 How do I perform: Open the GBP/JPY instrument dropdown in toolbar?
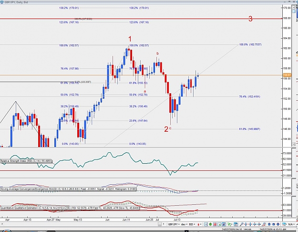(x=174, y=224)
